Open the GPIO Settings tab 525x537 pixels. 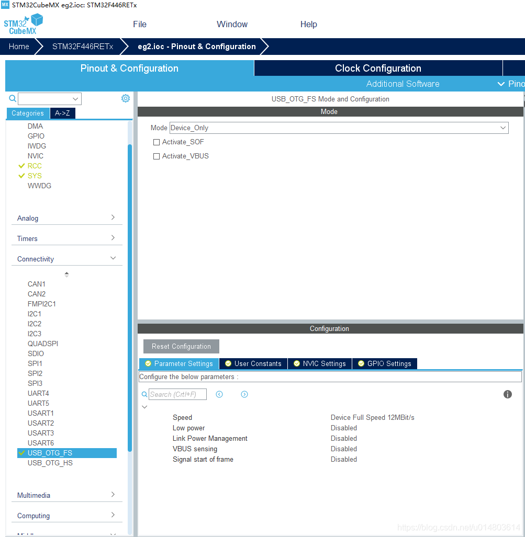coord(385,363)
